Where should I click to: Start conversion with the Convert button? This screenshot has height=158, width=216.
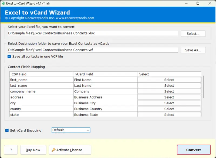click(x=194, y=150)
